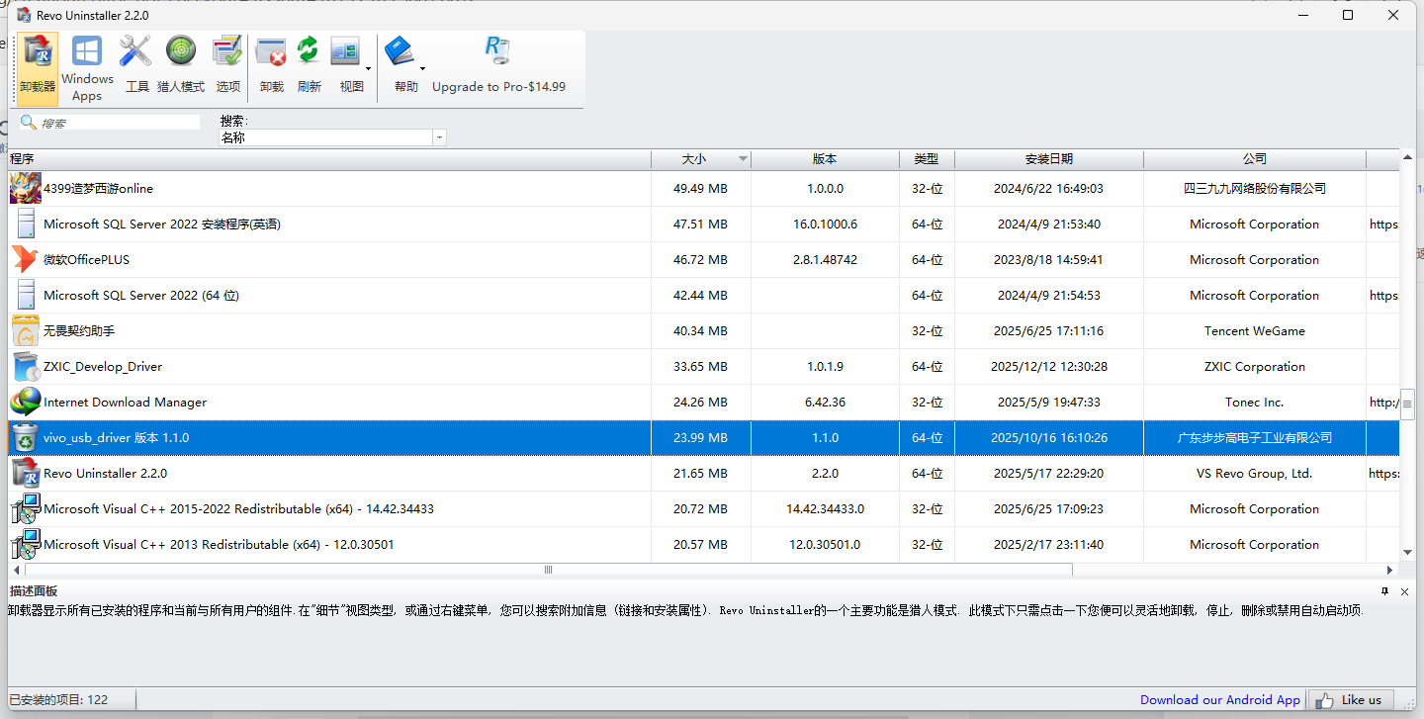Viewport: 1424px width, 719px height.
Task: Click the Revo Uninstaller title bar icon
Action: [x=23, y=16]
